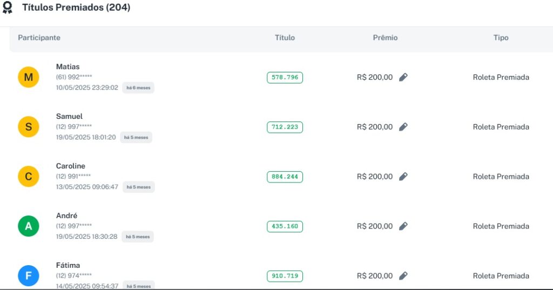Click the Participante column header
Screen dimensions: 553x290
point(39,38)
